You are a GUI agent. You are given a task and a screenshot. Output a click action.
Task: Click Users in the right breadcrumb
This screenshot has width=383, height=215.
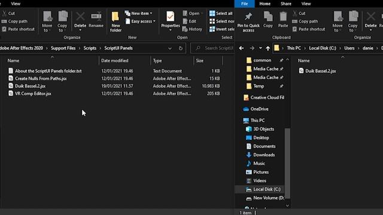tap(349, 48)
